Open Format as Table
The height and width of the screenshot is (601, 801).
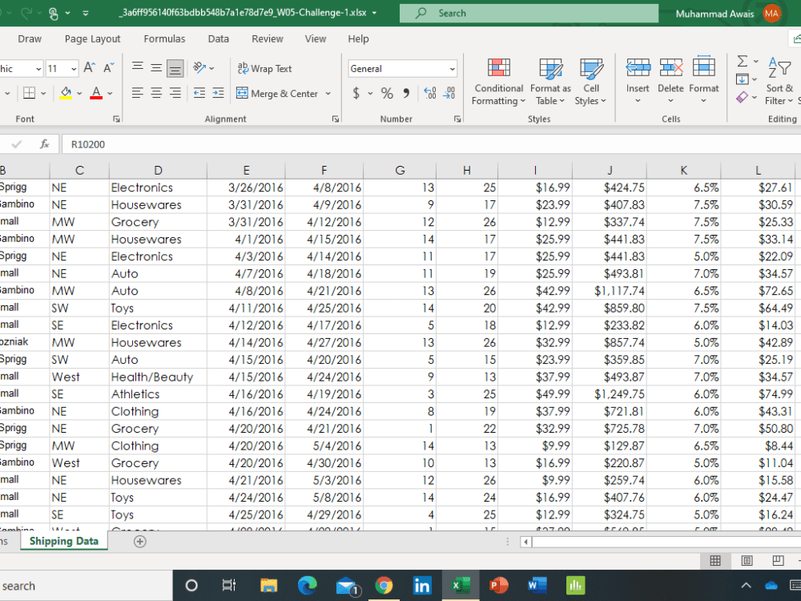550,82
